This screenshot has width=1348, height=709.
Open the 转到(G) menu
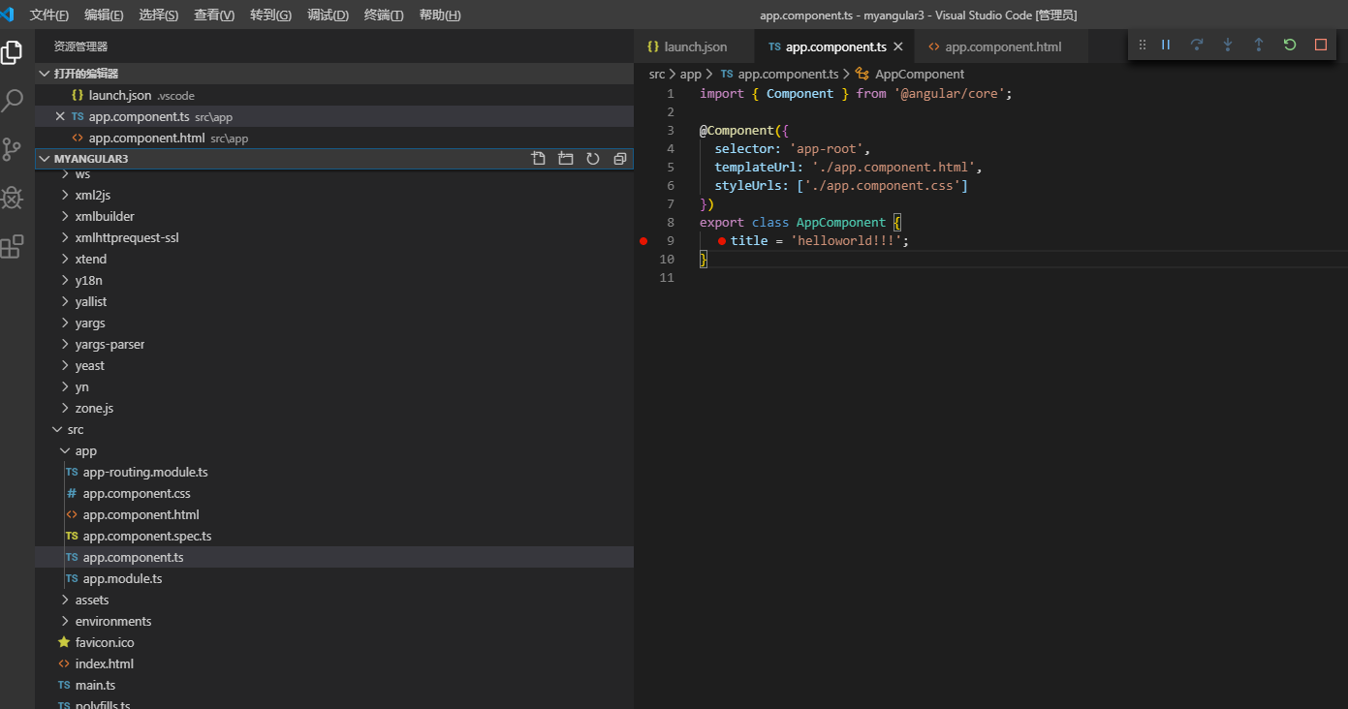(x=271, y=15)
